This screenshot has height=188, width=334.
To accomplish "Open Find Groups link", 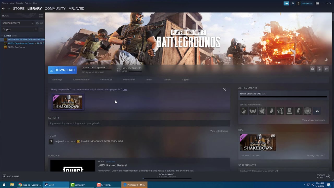I will [106, 80].
